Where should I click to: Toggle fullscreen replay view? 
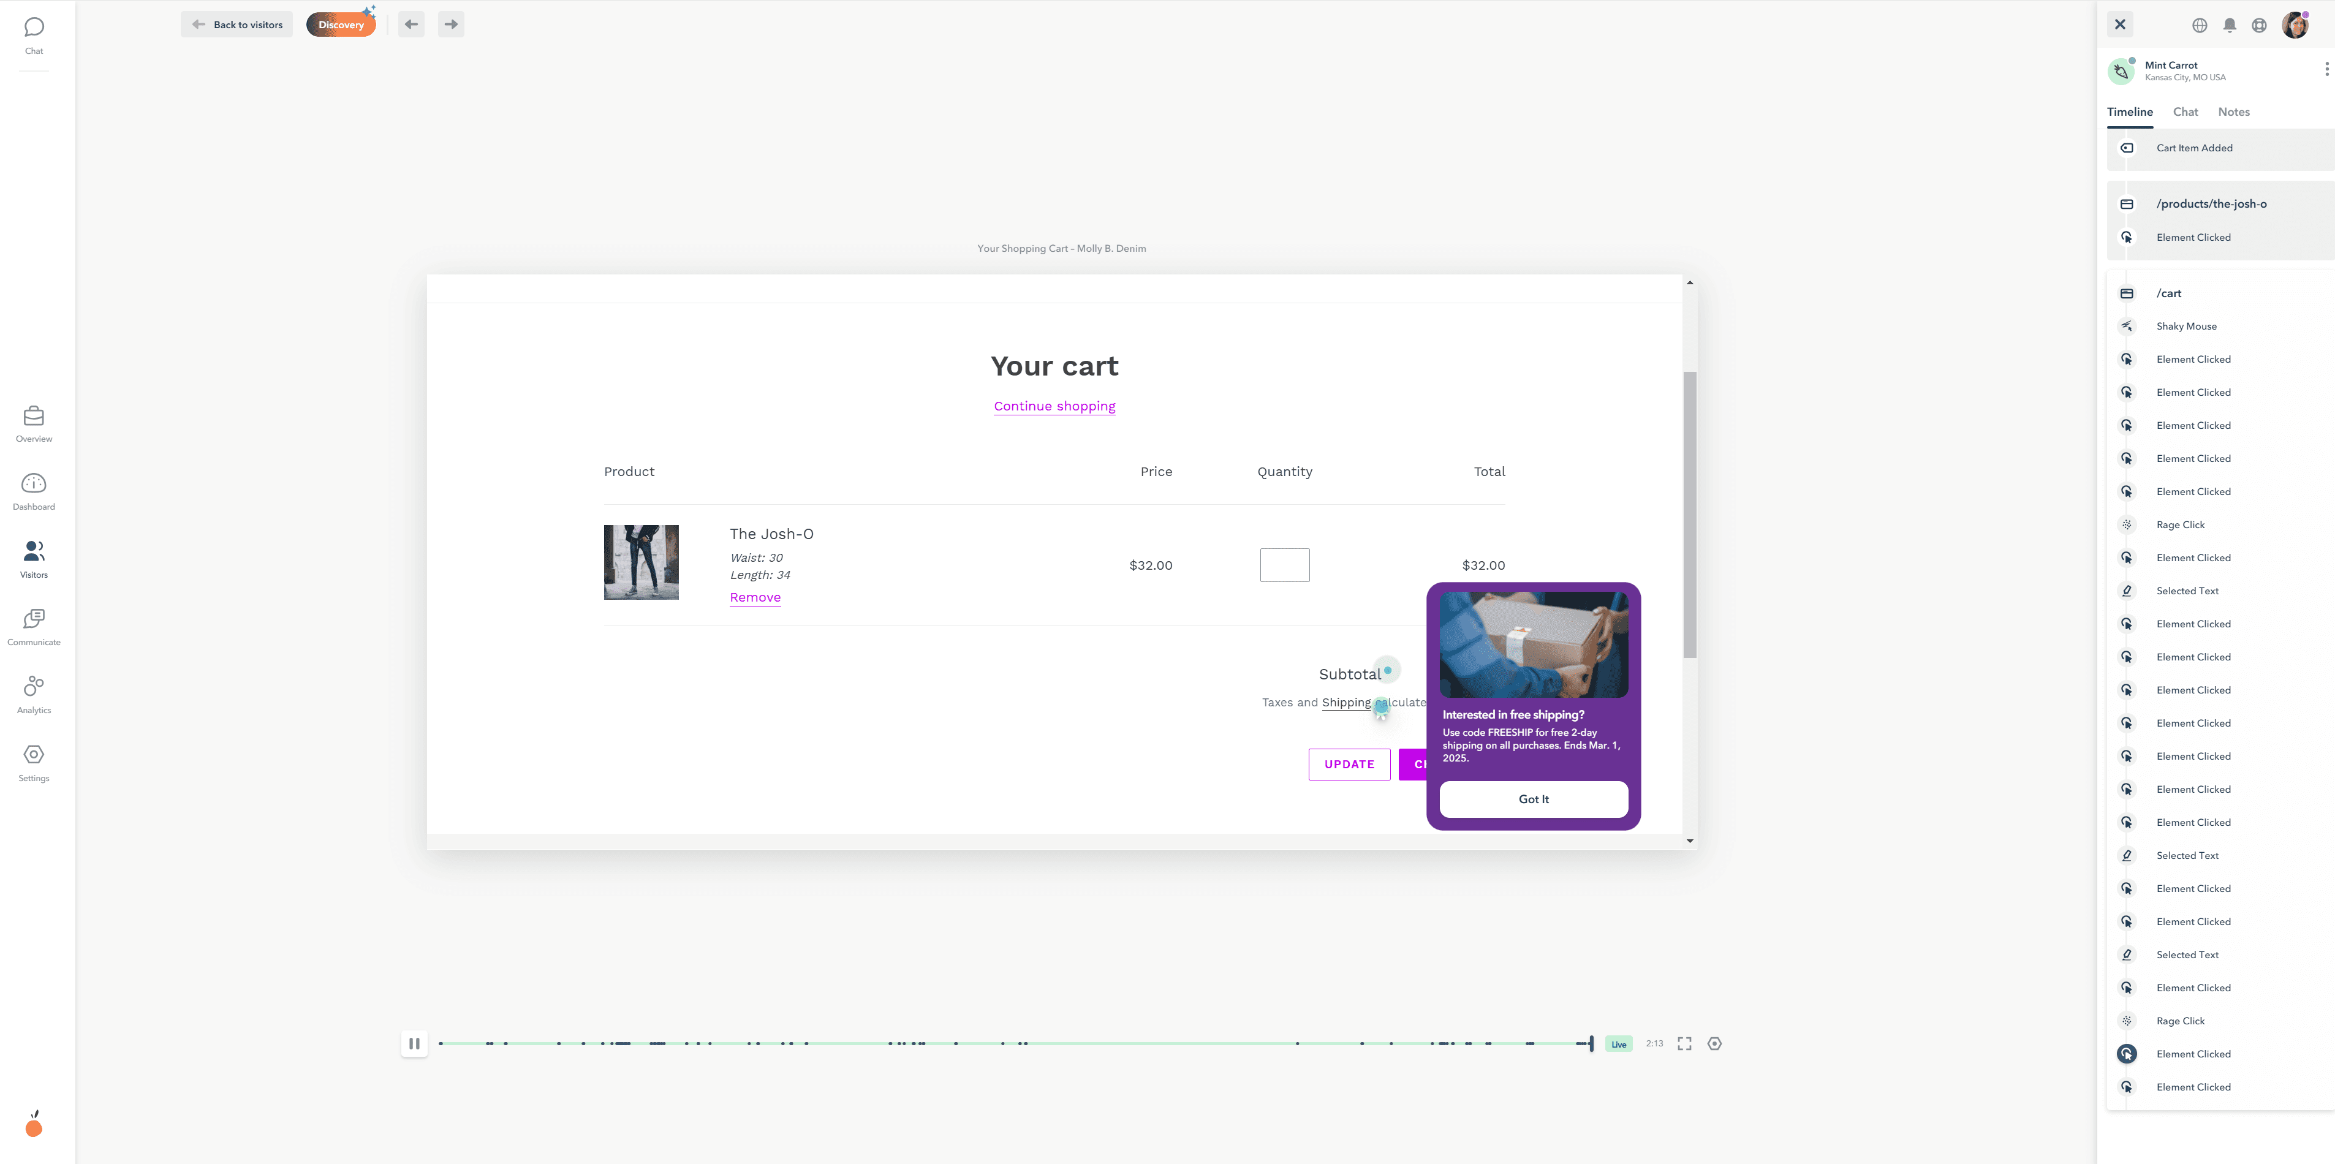[x=1684, y=1043]
